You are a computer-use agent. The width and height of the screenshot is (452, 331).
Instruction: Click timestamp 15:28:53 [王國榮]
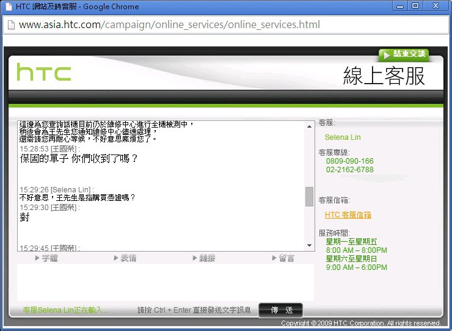pos(49,149)
